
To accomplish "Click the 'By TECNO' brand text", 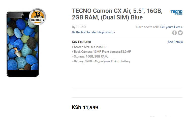I will point(79,27).
